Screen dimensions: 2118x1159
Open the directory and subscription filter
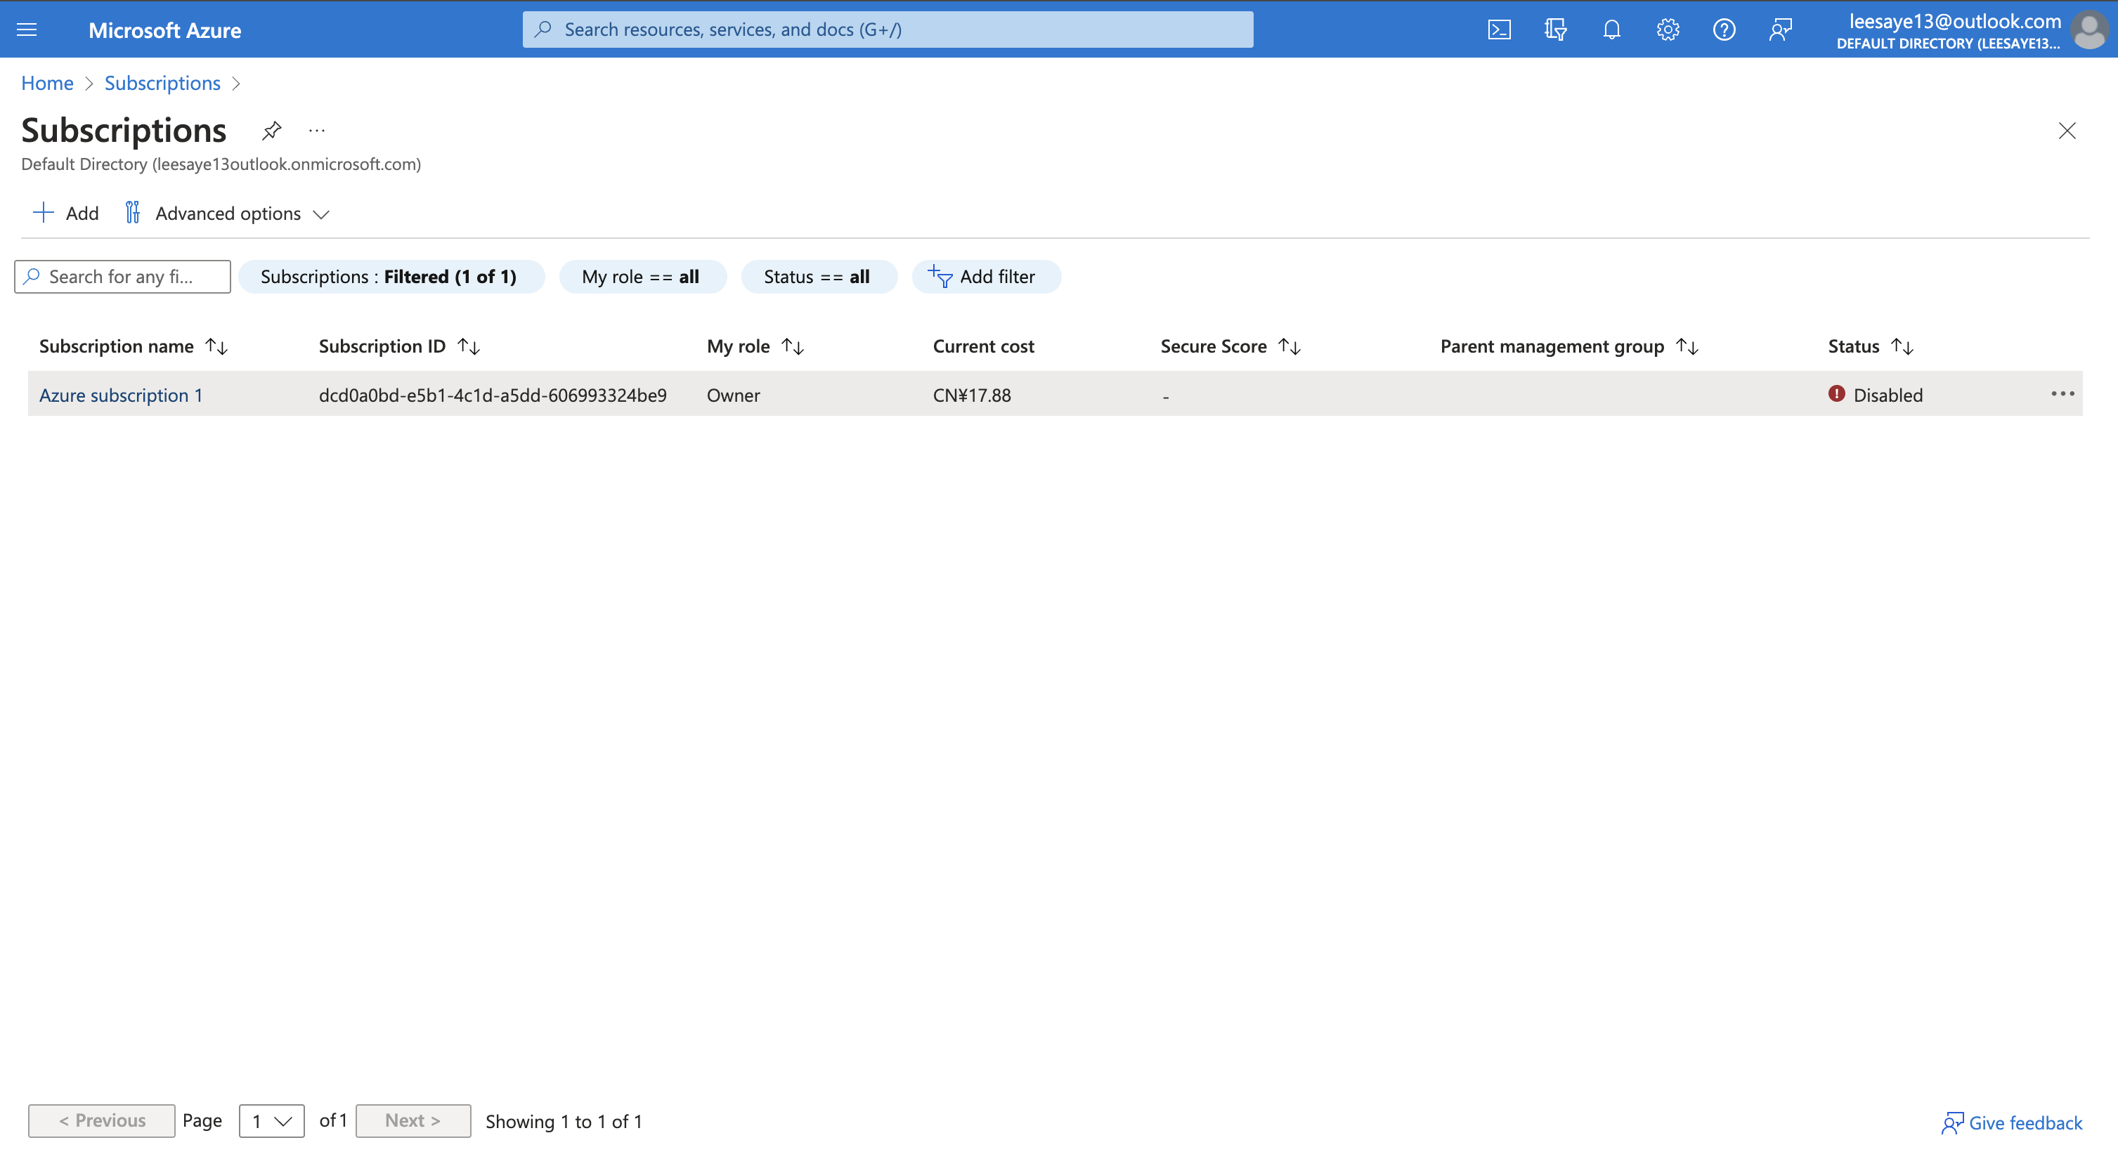(x=1555, y=29)
